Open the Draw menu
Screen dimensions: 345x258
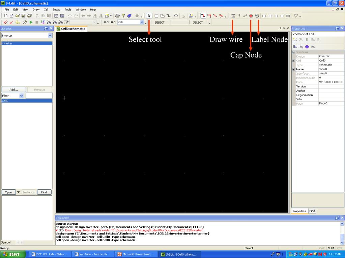[36, 9]
